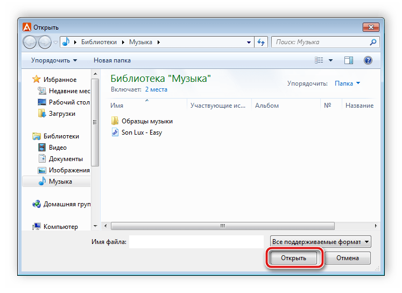Click the Back navigation arrow button
The image size is (402, 293).
(x=30, y=42)
